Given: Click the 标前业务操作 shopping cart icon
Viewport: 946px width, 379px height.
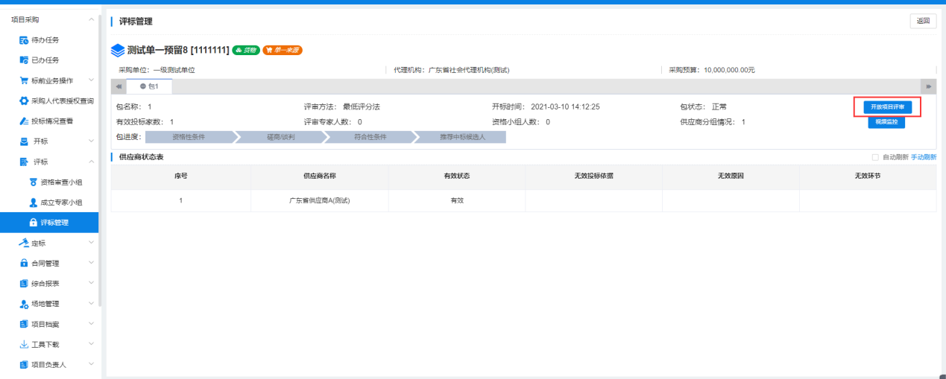Looking at the screenshot, I should (24, 80).
